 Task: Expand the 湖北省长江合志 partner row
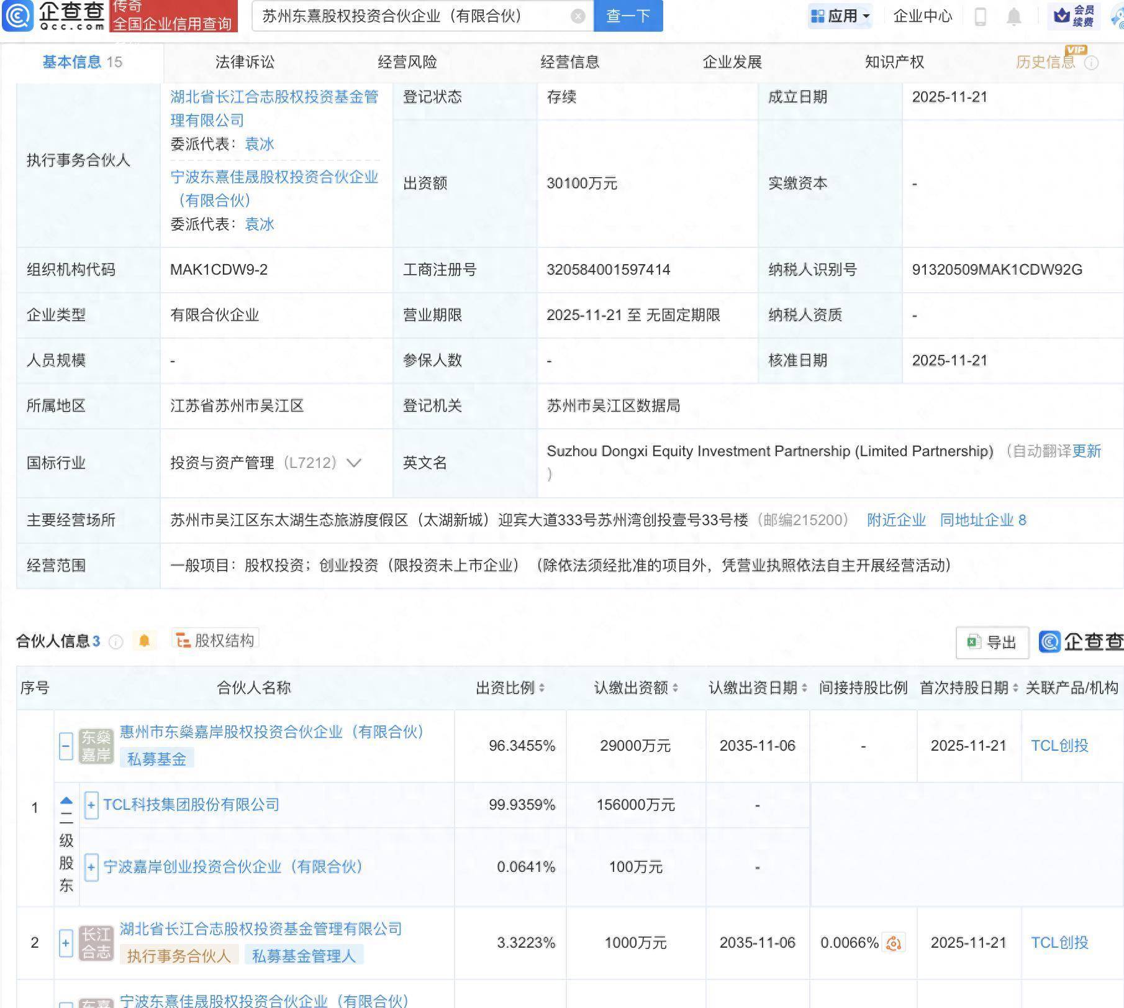[x=65, y=943]
